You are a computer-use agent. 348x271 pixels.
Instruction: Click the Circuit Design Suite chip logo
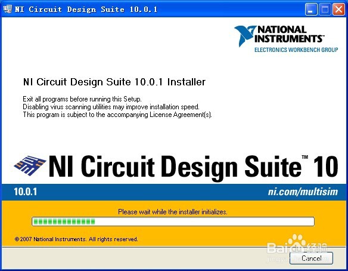pyautogui.click(x=30, y=165)
